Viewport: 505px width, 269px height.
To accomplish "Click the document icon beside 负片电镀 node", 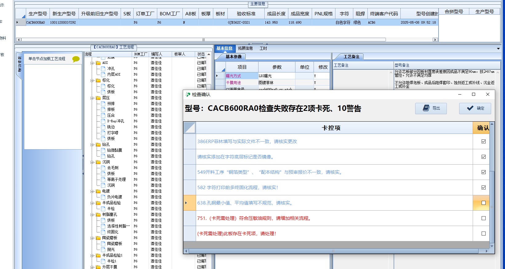I will (103, 197).
